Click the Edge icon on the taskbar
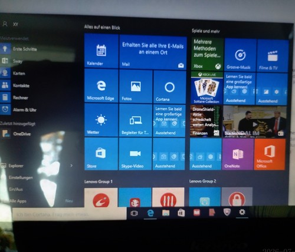 (x=150, y=213)
